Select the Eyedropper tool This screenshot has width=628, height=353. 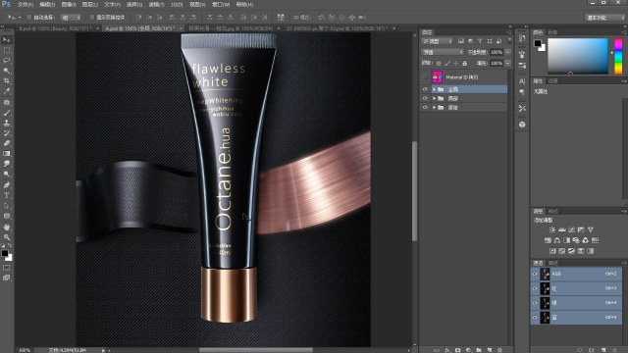(x=7, y=91)
